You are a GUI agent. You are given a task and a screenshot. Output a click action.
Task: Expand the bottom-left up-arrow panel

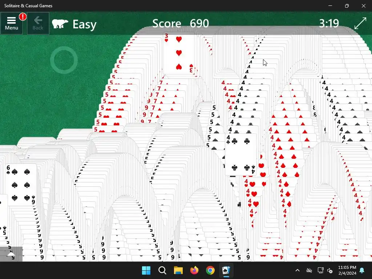point(11,254)
